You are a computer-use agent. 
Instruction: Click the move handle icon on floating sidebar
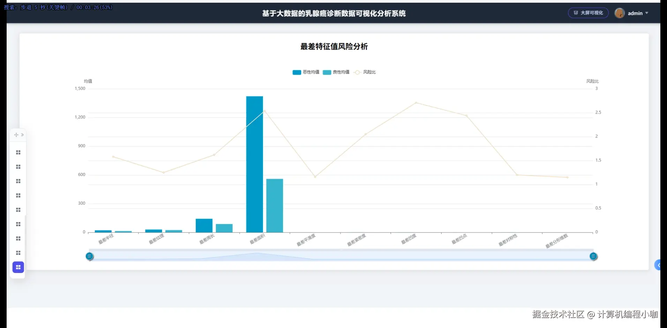pyautogui.click(x=16, y=135)
